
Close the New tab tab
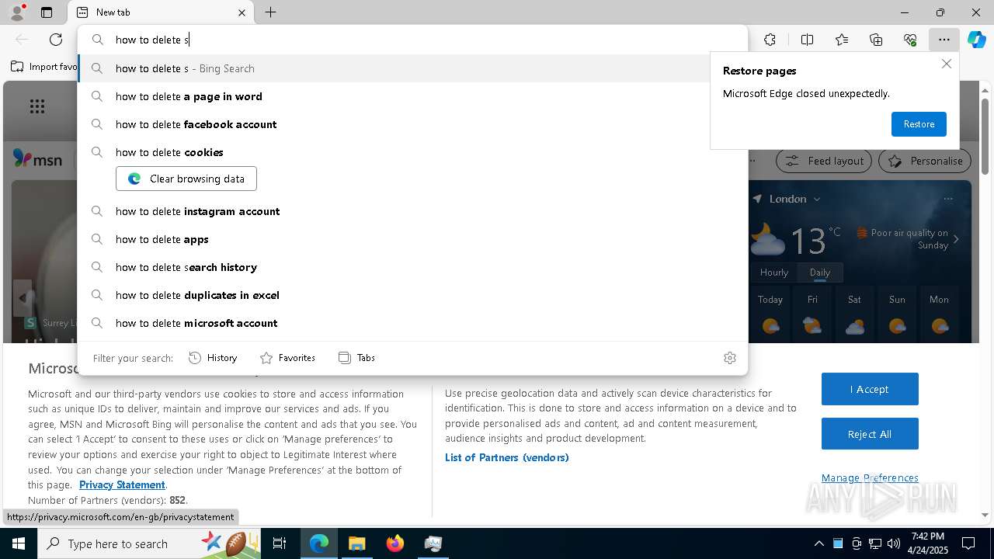242,12
